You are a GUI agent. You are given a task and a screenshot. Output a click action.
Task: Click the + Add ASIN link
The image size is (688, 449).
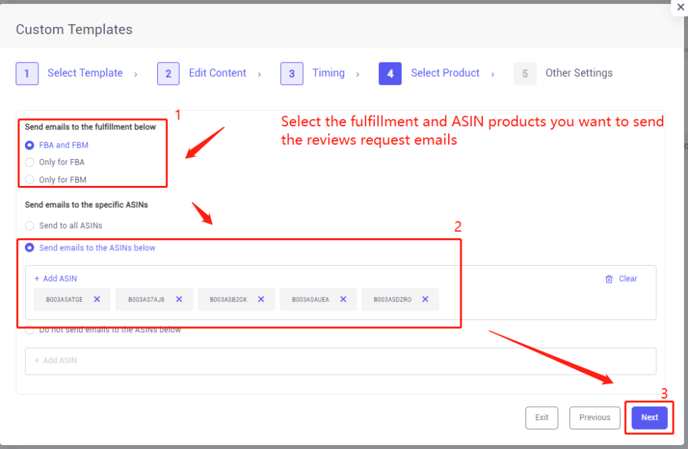[x=56, y=279]
